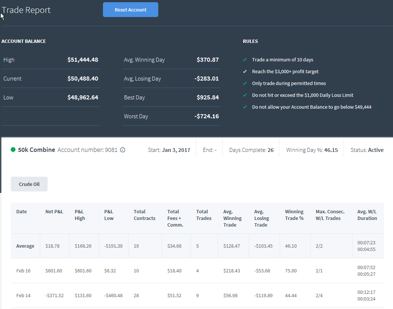Click the Trade Report page title
This screenshot has height=309, width=393.
point(26,10)
